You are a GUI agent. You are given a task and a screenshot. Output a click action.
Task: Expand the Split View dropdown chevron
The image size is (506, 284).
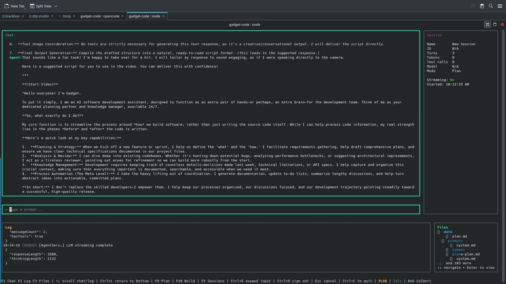[x=56, y=6]
